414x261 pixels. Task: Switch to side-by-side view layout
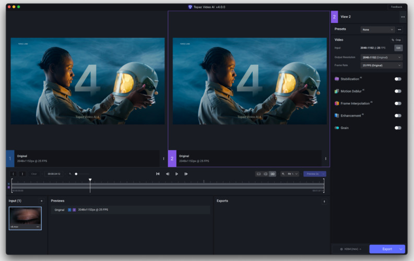click(273, 174)
